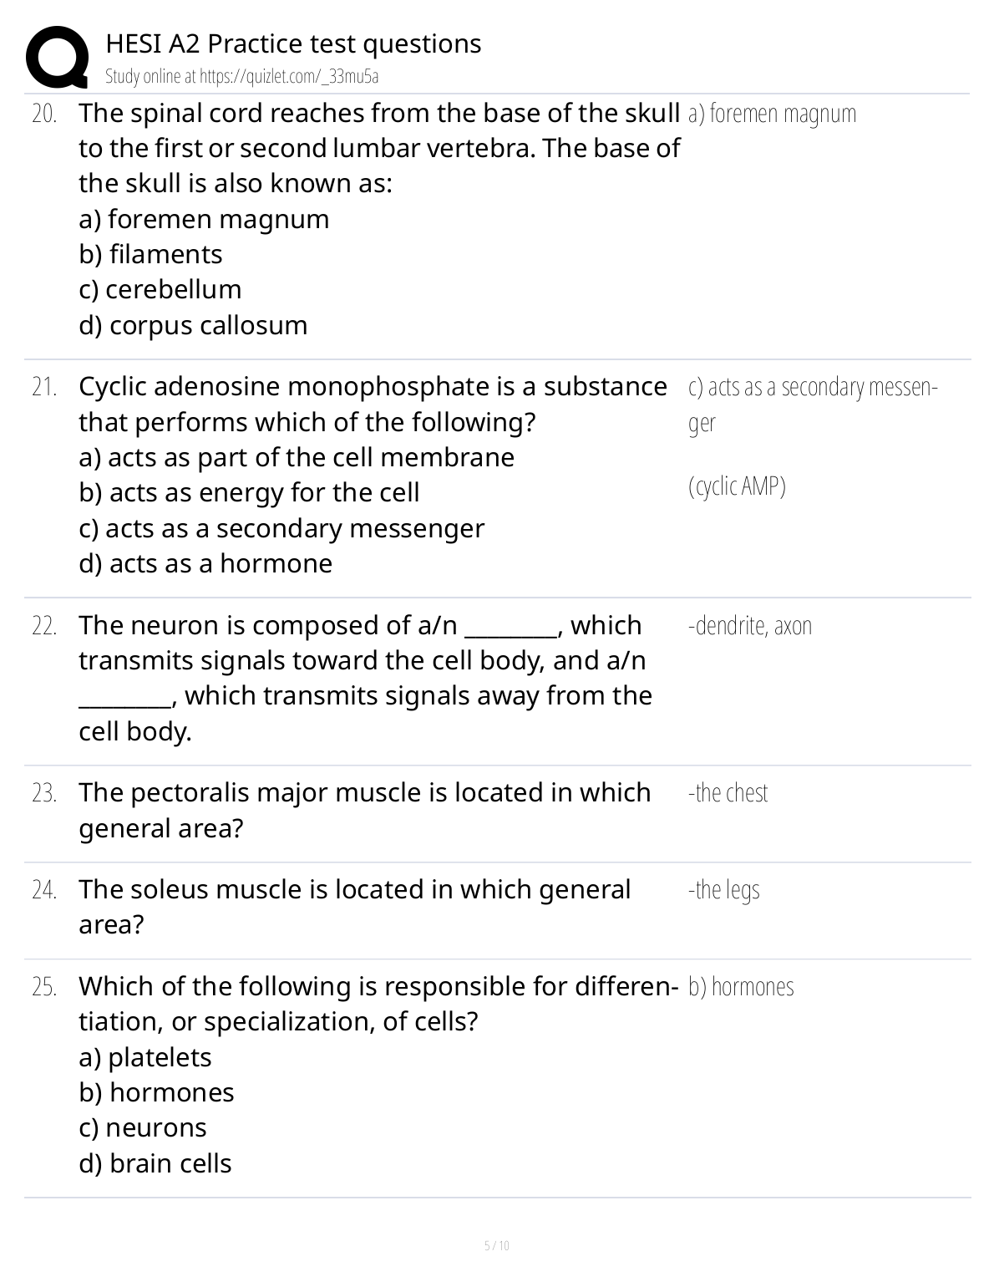Screen dimensions: 994x1287
Task: Click the Quizlet Q logo
Action: [57, 57]
